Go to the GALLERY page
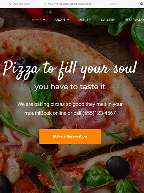144x193 pixels. (108, 20)
